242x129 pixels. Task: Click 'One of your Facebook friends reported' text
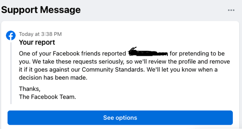[x=72, y=54]
